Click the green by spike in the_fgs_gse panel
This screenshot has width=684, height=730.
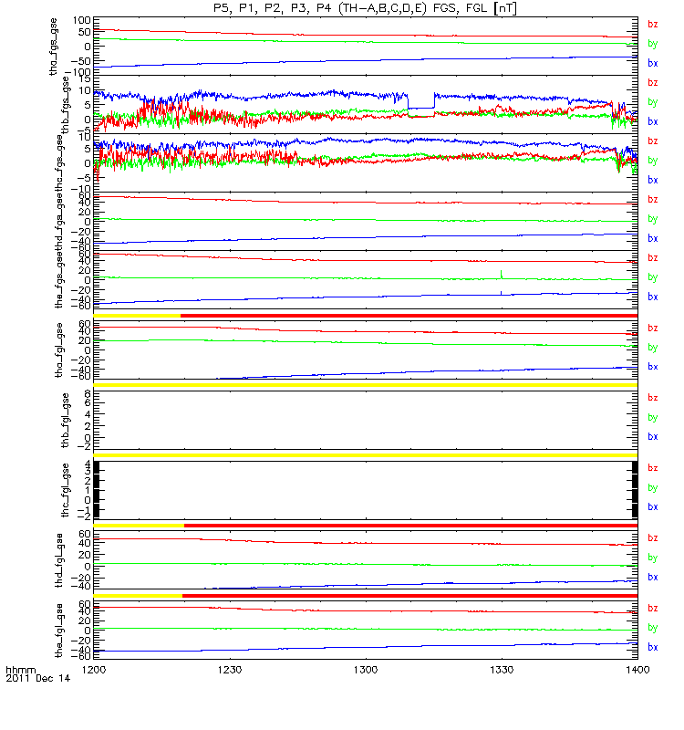tap(501, 275)
